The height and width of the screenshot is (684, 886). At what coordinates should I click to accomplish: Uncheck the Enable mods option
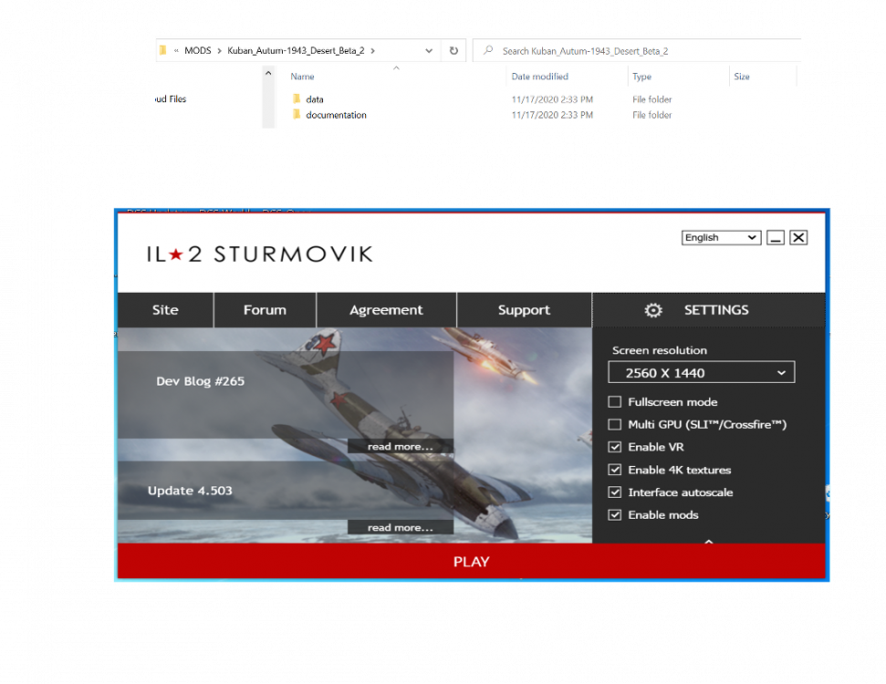(x=615, y=515)
